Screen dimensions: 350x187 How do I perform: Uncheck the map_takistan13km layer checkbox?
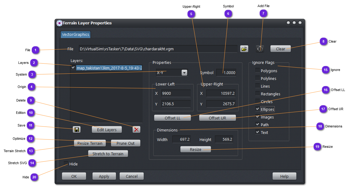click(x=73, y=68)
